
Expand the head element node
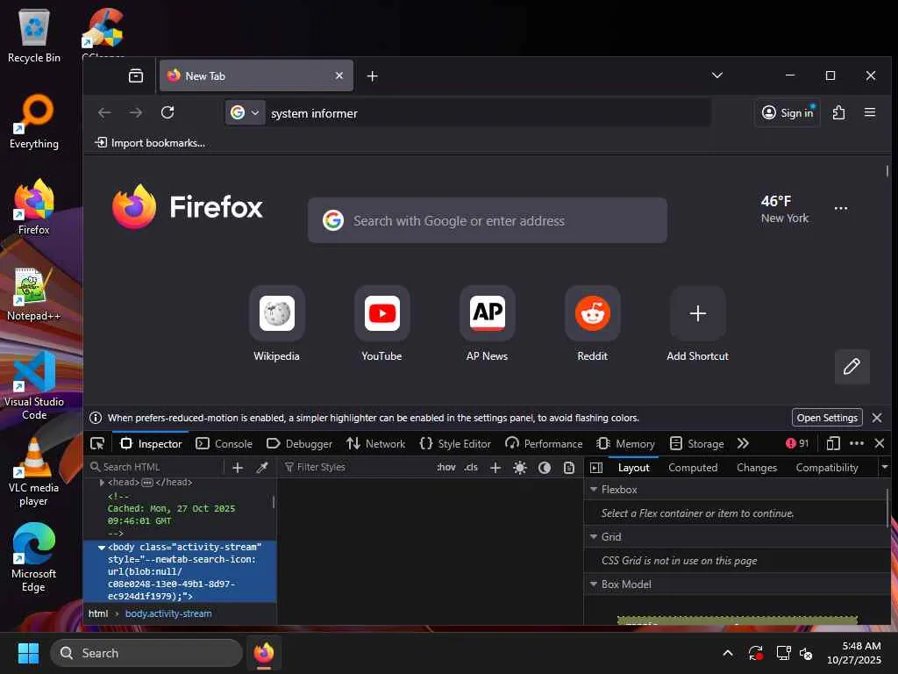click(102, 483)
